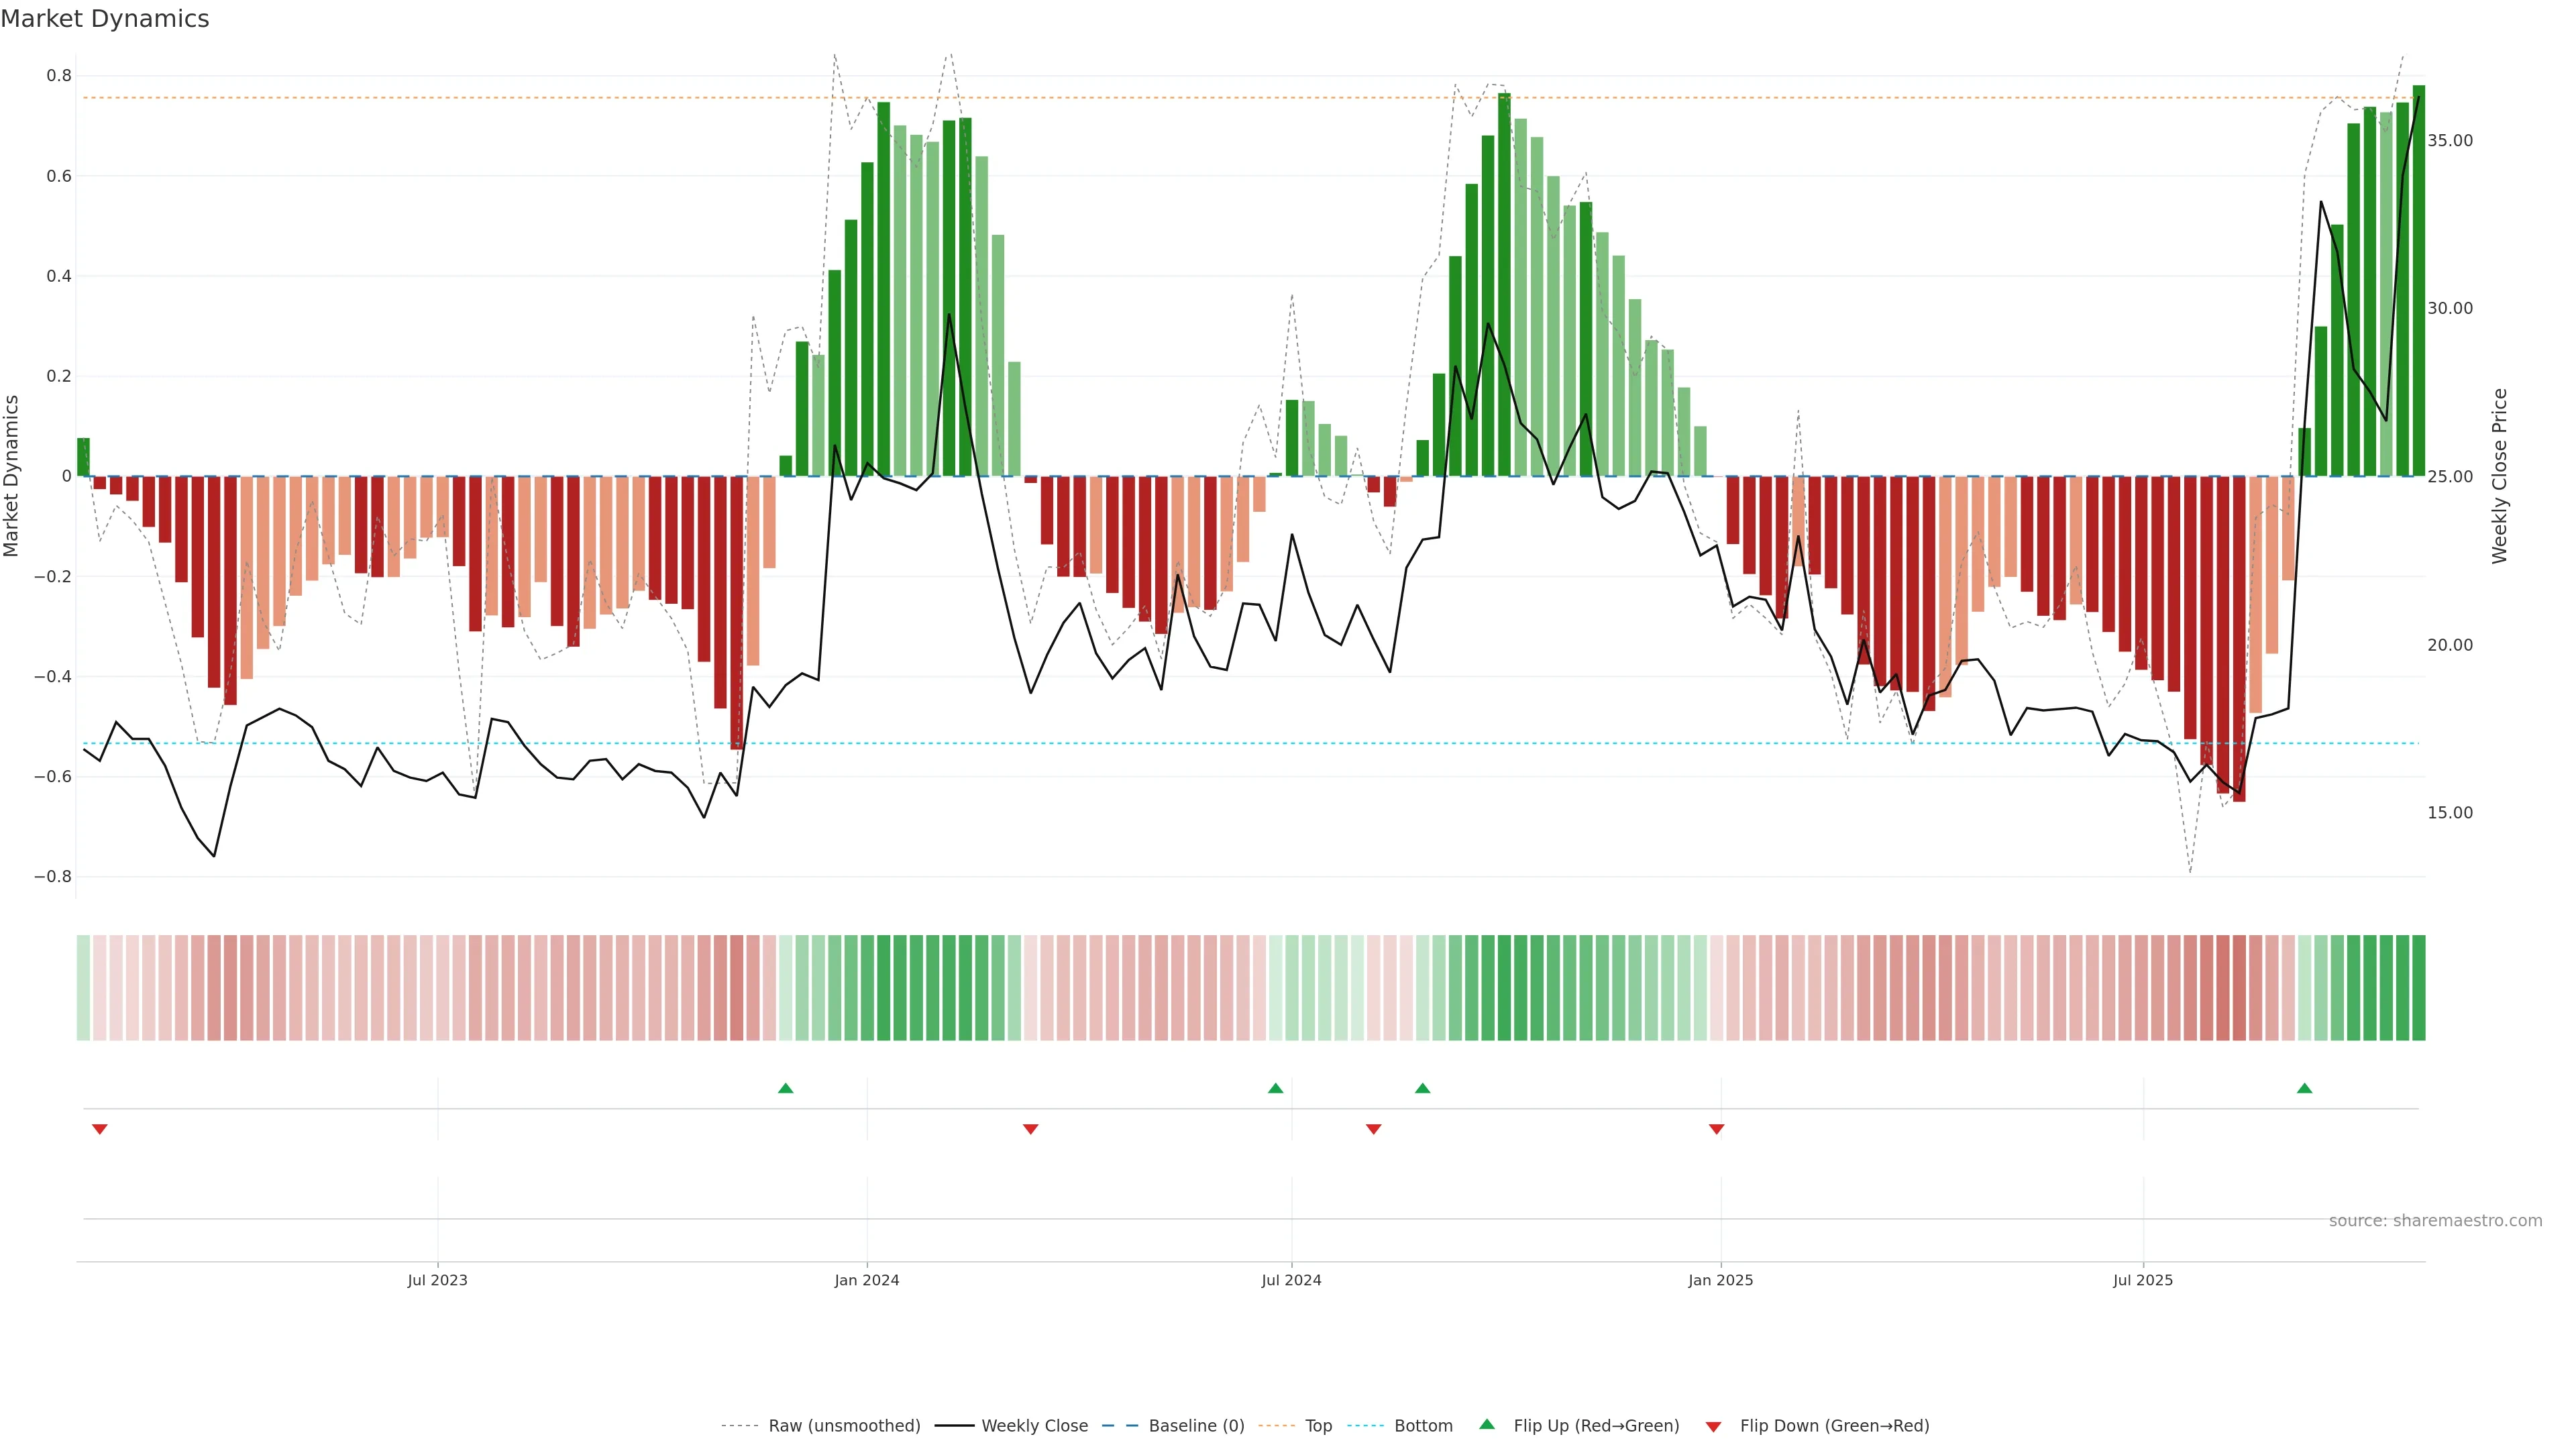This screenshot has width=2576, height=1449.
Task: Click the last green flip-up marker in late 2025
Action: pos(2304,1088)
